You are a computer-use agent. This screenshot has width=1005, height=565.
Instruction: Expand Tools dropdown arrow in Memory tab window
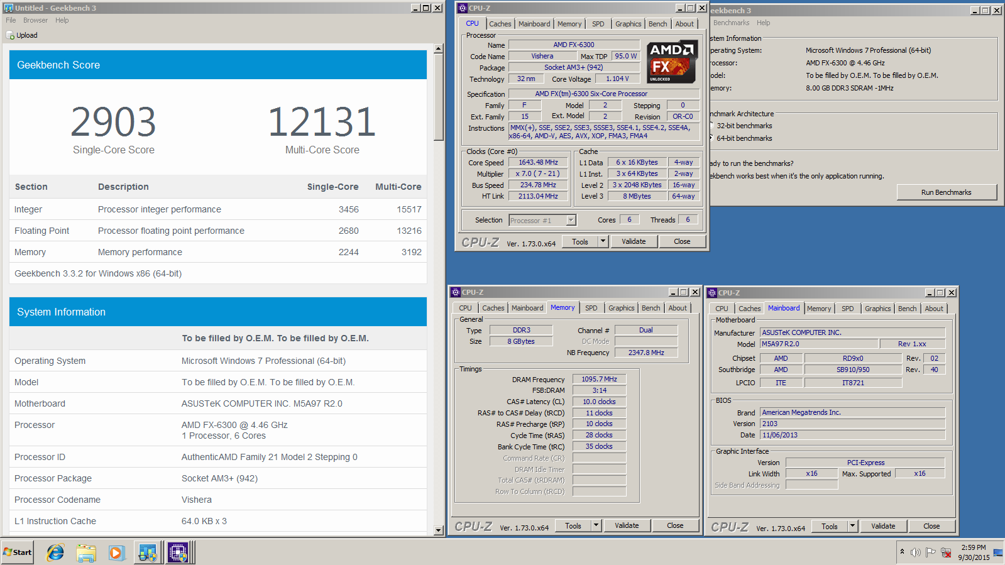click(596, 525)
